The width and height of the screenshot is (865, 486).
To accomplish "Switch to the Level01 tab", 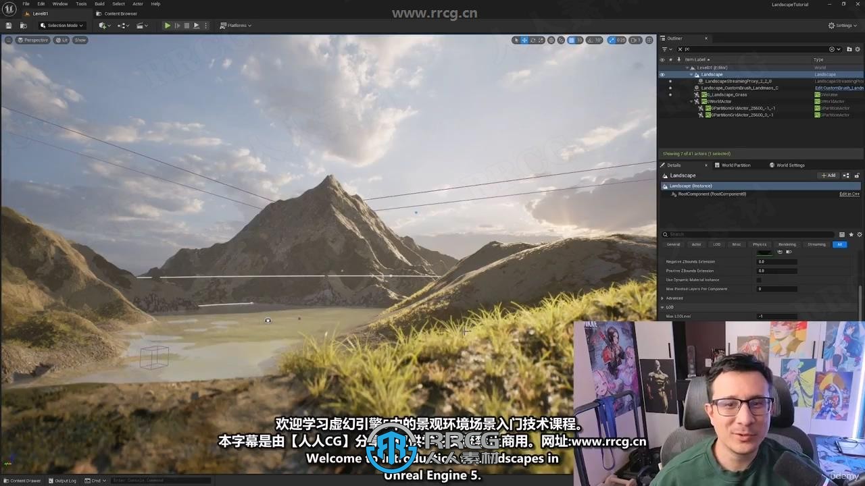I will (x=41, y=13).
